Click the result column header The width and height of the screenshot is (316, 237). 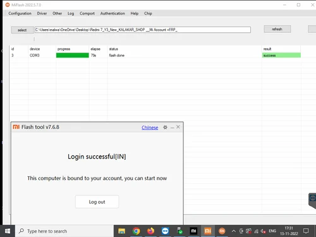tap(267, 49)
